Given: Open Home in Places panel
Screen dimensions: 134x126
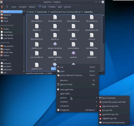Looking at the screenshot, I should click(x=11, y=12).
